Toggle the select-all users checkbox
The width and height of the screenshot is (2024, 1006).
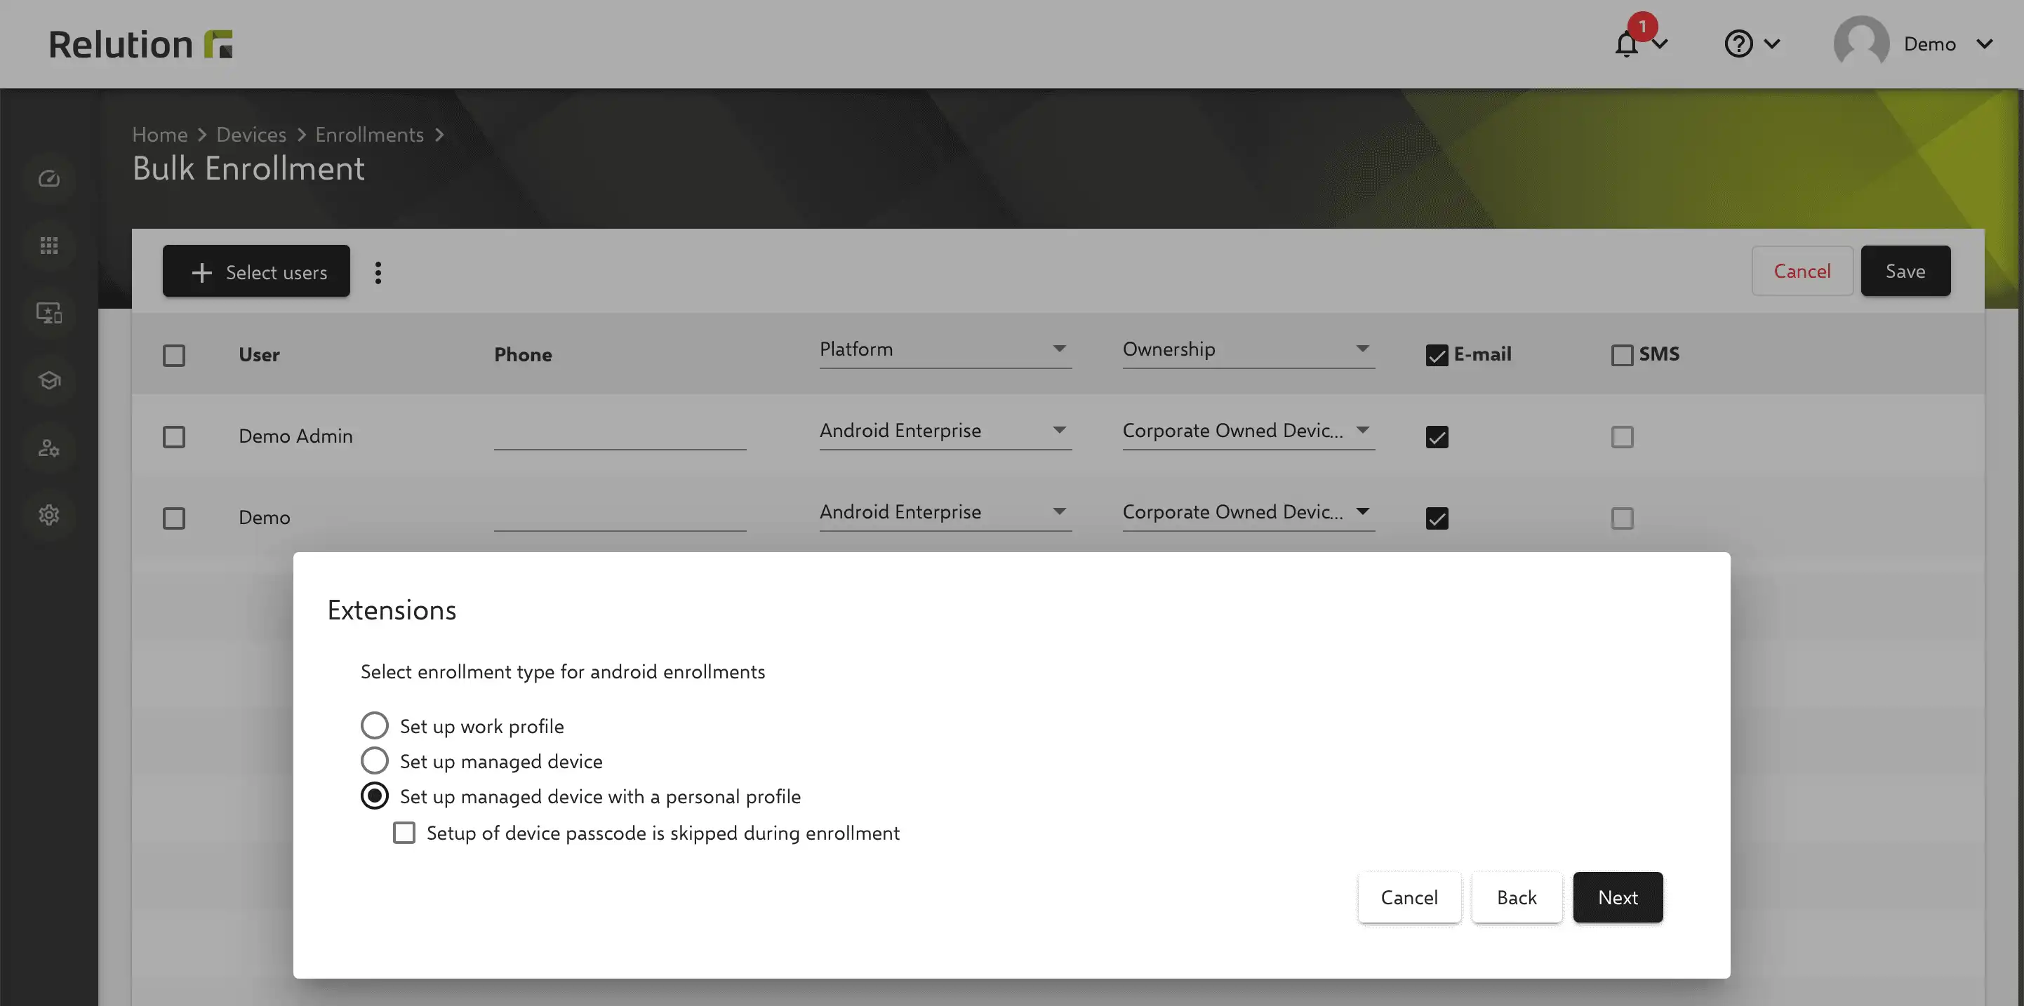tap(173, 356)
